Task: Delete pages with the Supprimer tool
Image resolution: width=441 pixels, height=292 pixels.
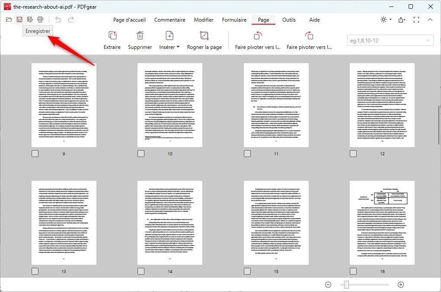Action: [140, 39]
